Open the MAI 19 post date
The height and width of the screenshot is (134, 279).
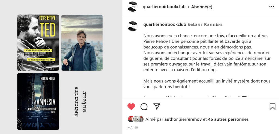[133, 127]
